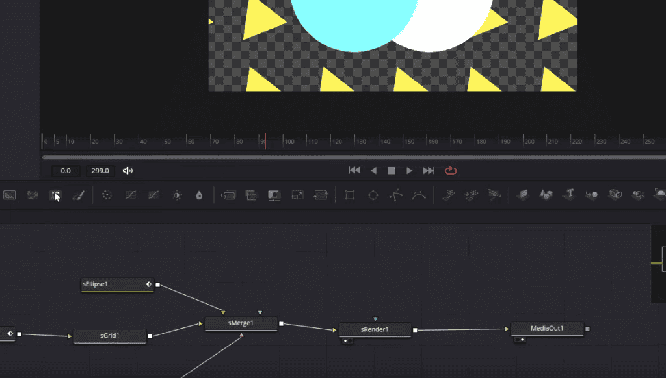Image resolution: width=666 pixels, height=378 pixels.
Task: Click the output square of sGrid1
Action: 150,336
